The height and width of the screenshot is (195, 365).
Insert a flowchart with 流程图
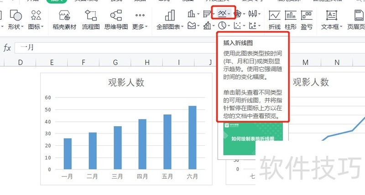pyautogui.click(x=90, y=15)
